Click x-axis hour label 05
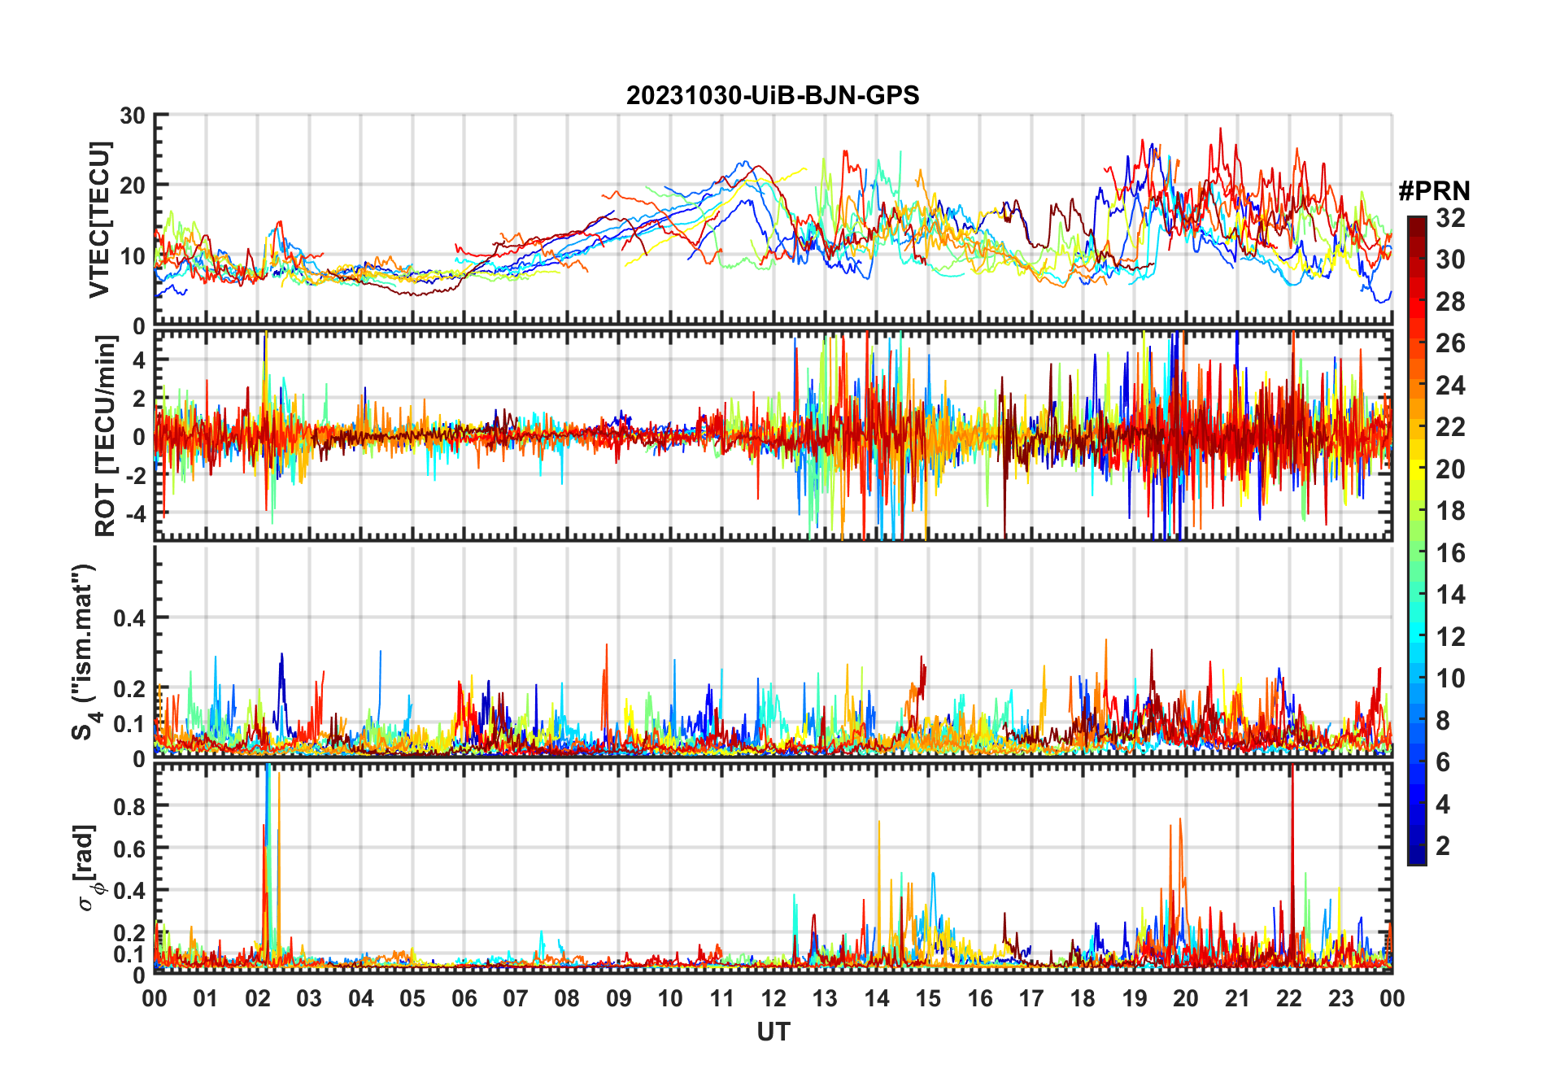 [412, 998]
